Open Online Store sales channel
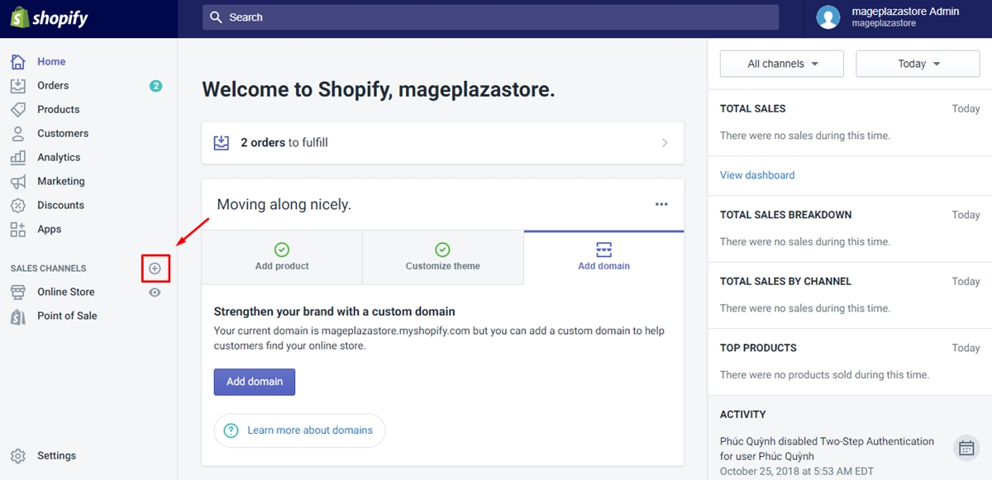The image size is (992, 480). tap(66, 292)
